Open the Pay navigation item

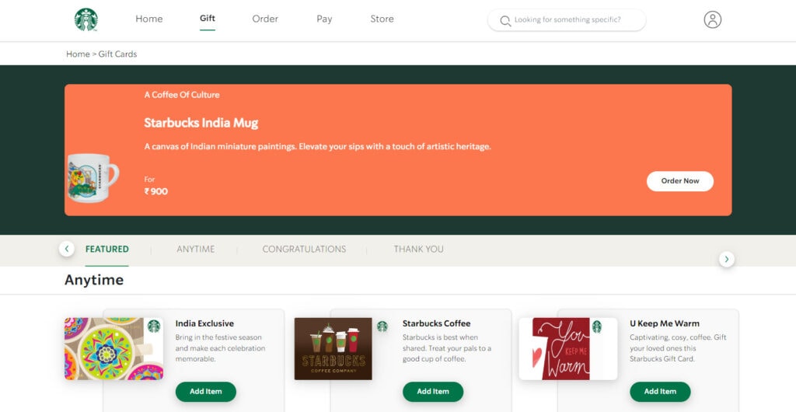324,19
